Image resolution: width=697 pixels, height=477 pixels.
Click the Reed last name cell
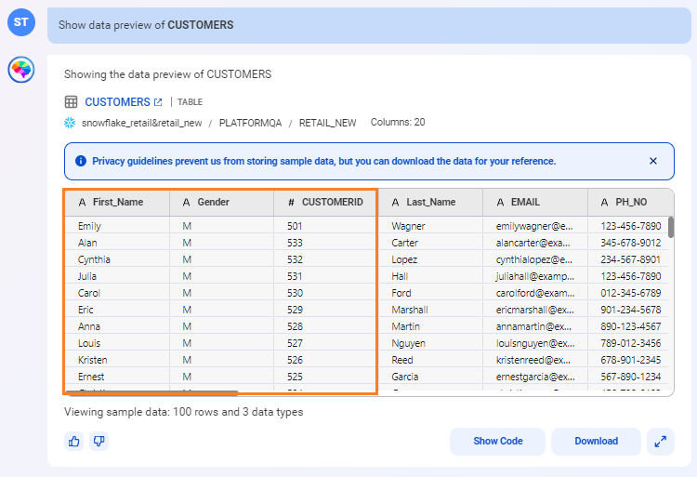(430, 360)
